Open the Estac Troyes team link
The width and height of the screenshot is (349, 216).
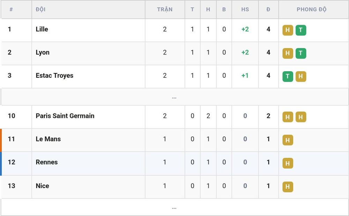coord(54,76)
